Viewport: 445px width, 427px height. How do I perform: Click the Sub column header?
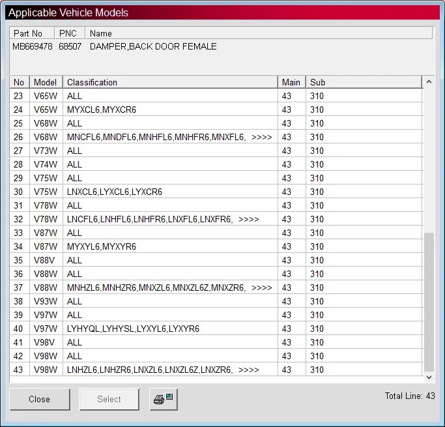364,82
